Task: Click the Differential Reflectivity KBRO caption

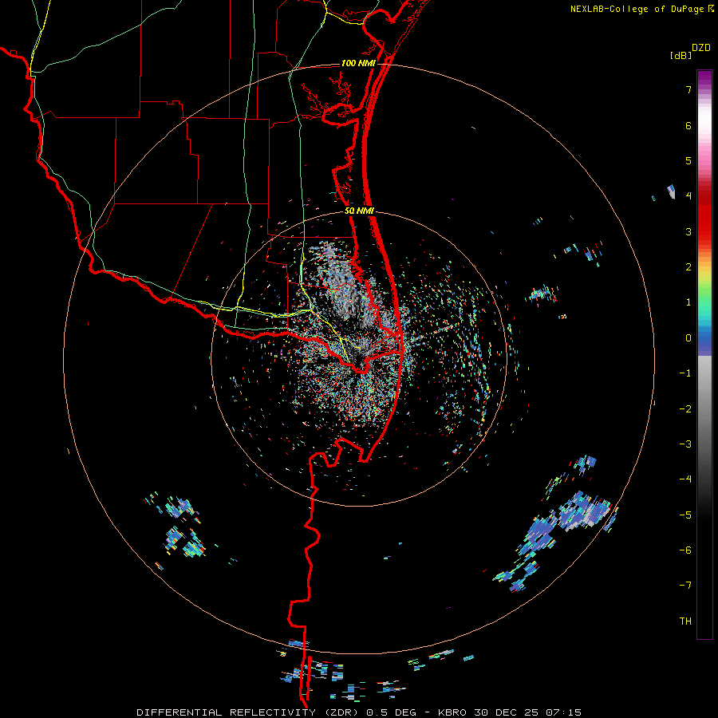Action: (x=359, y=712)
